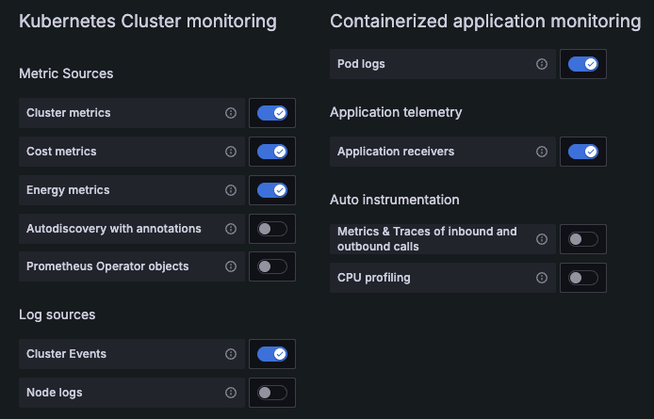Image resolution: width=654 pixels, height=419 pixels.
Task: Turn off Application receivers toggle
Action: pyautogui.click(x=583, y=152)
